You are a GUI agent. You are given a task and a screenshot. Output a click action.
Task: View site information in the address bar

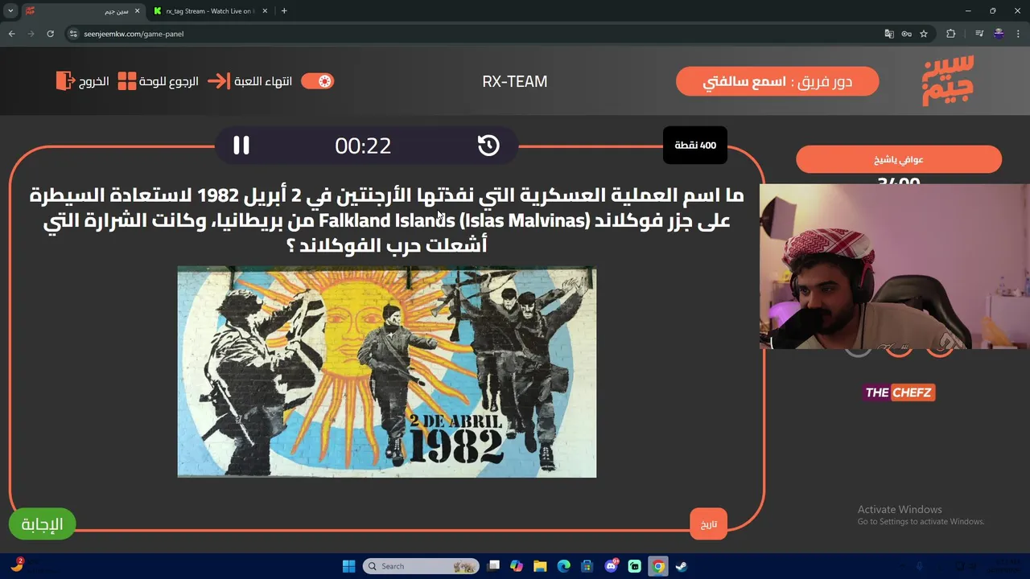[73, 34]
